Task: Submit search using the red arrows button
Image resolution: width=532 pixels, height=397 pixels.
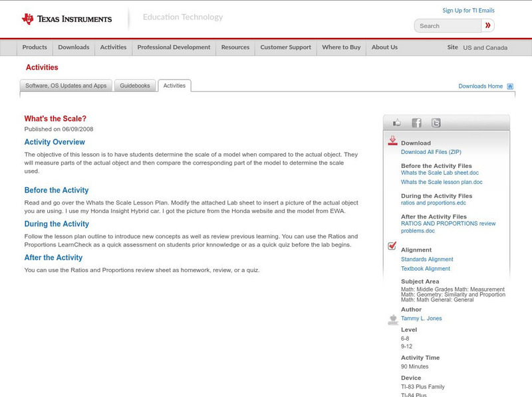Action: coord(487,25)
